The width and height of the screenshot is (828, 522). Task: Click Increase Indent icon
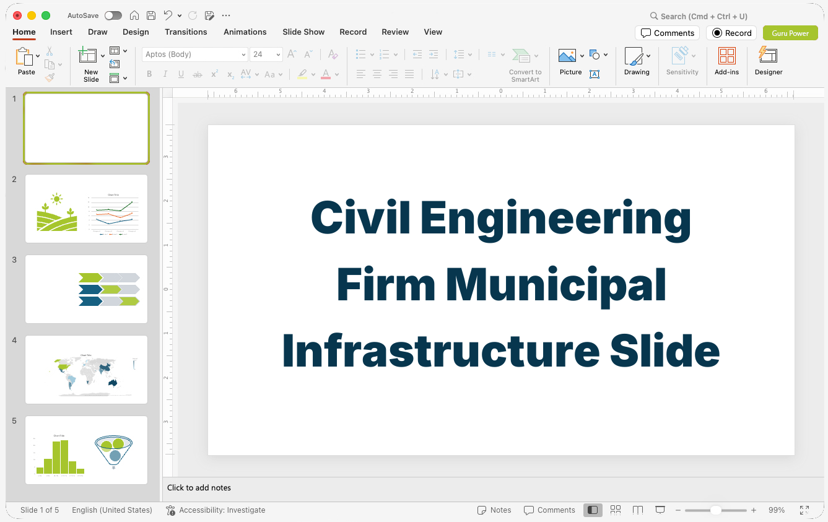tap(434, 54)
